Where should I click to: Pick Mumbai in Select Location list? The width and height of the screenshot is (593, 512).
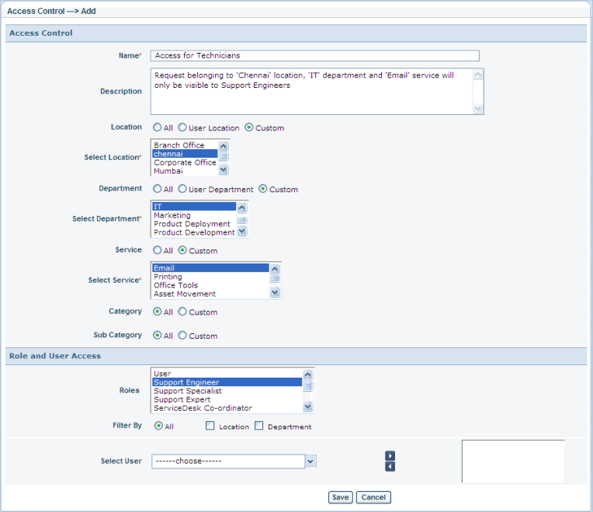pyautogui.click(x=184, y=171)
